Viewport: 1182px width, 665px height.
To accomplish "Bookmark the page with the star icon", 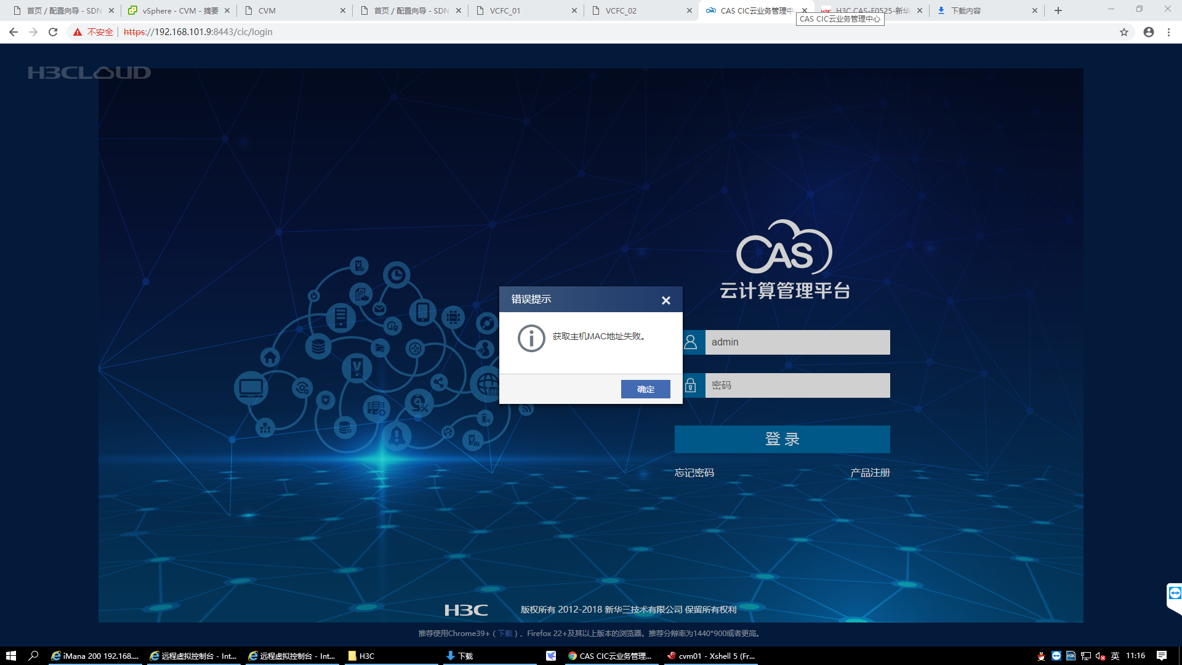I will pos(1124,32).
